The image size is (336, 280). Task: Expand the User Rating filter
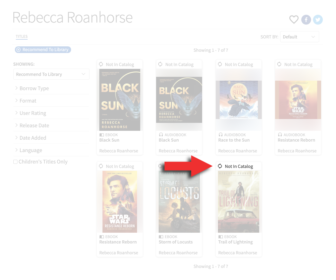[x=51, y=113]
